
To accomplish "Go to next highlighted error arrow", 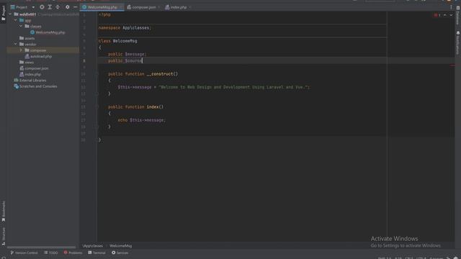I will (451, 15).
